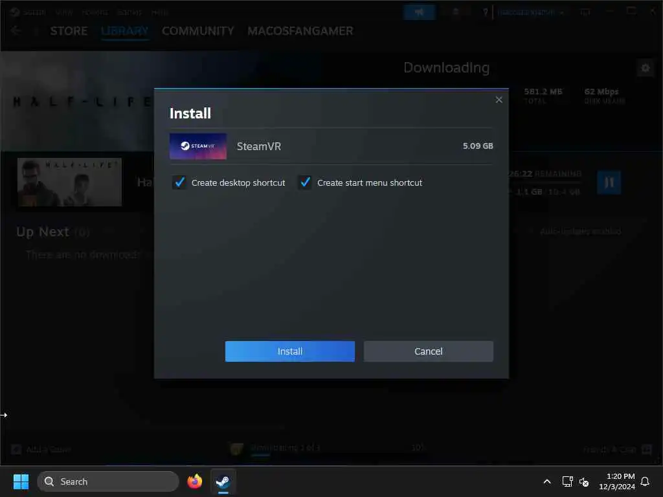Open the COMMUNITY tab in Steam
The image size is (663, 497).
[x=198, y=31]
